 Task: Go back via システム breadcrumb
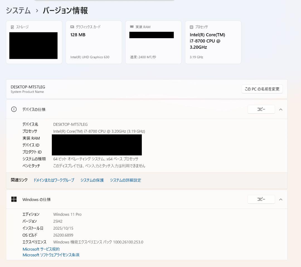click(18, 11)
